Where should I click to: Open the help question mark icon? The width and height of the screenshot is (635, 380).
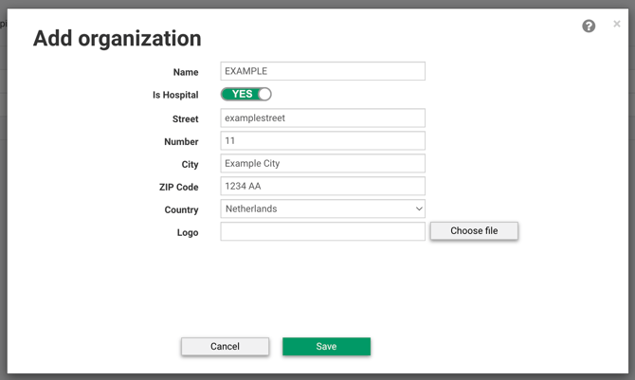click(589, 27)
